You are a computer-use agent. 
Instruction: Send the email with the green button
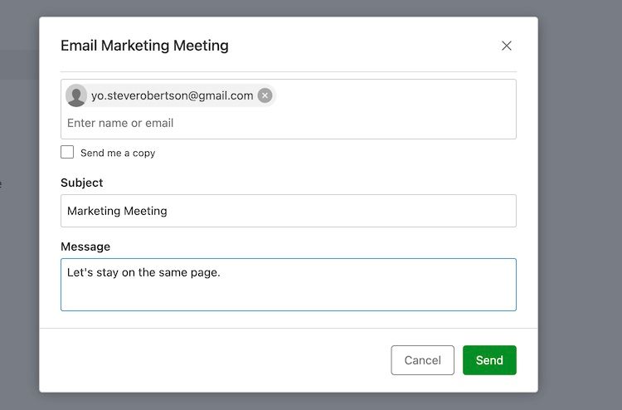tap(489, 360)
